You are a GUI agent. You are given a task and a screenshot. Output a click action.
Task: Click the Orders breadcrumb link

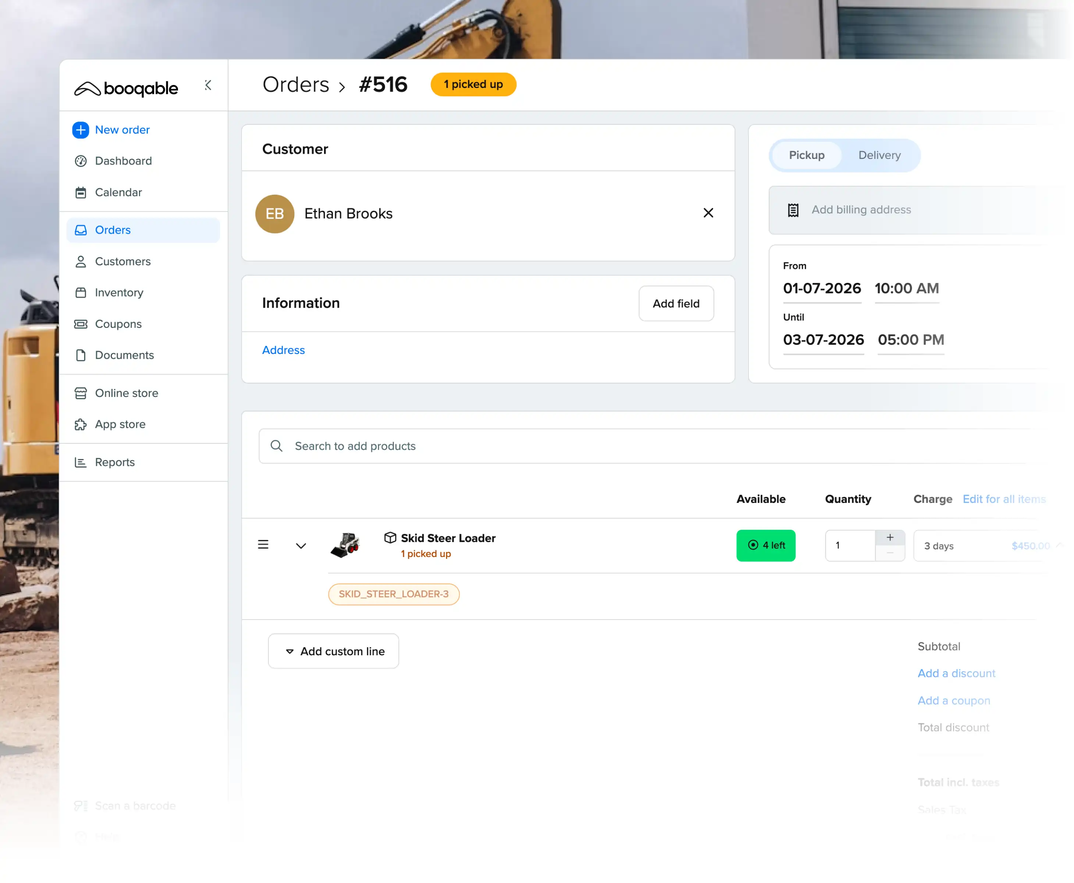pos(296,85)
